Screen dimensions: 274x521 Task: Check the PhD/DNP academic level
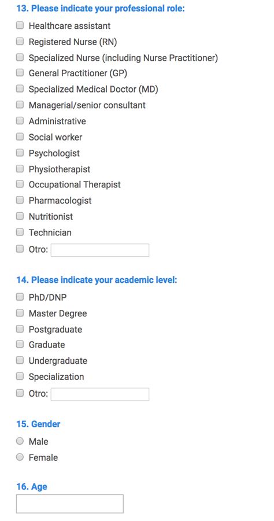(x=20, y=297)
